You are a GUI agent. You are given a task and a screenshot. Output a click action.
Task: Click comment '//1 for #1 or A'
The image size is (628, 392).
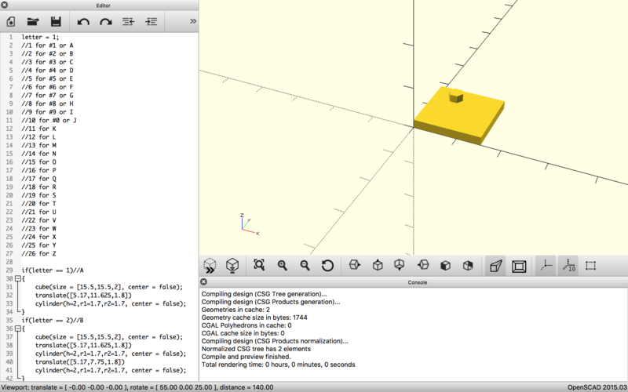47,45
